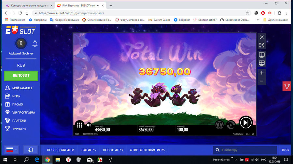Open notifications bell icon
The image size is (293, 164).
click(x=35, y=43)
